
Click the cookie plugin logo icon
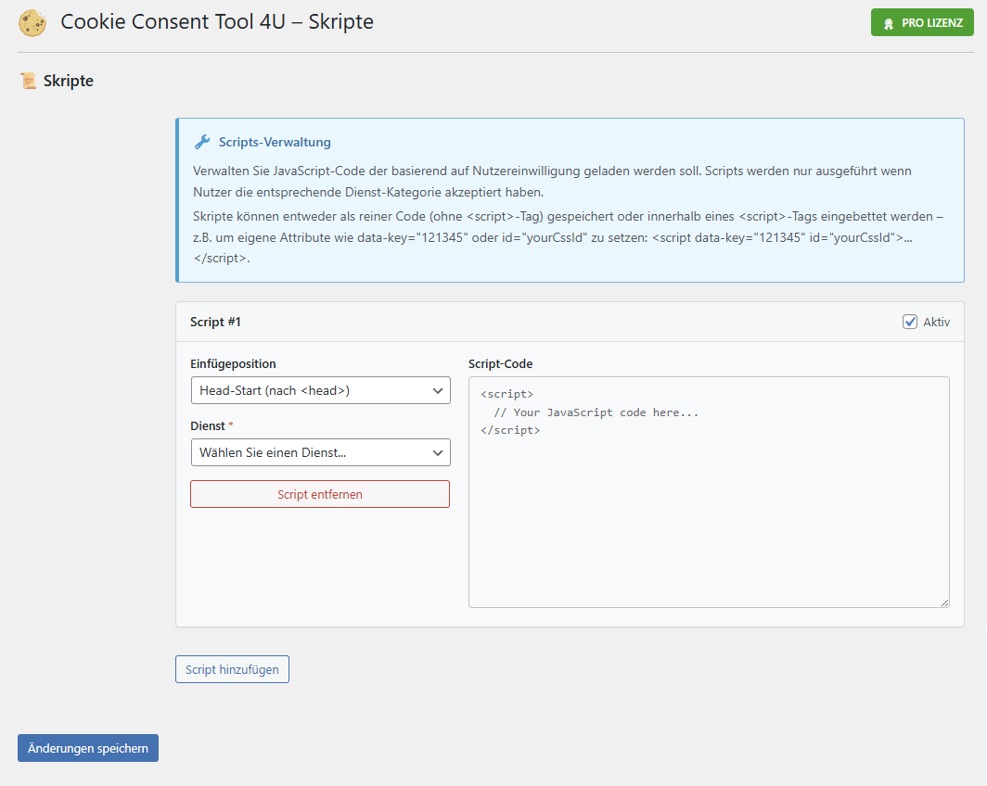coord(32,22)
